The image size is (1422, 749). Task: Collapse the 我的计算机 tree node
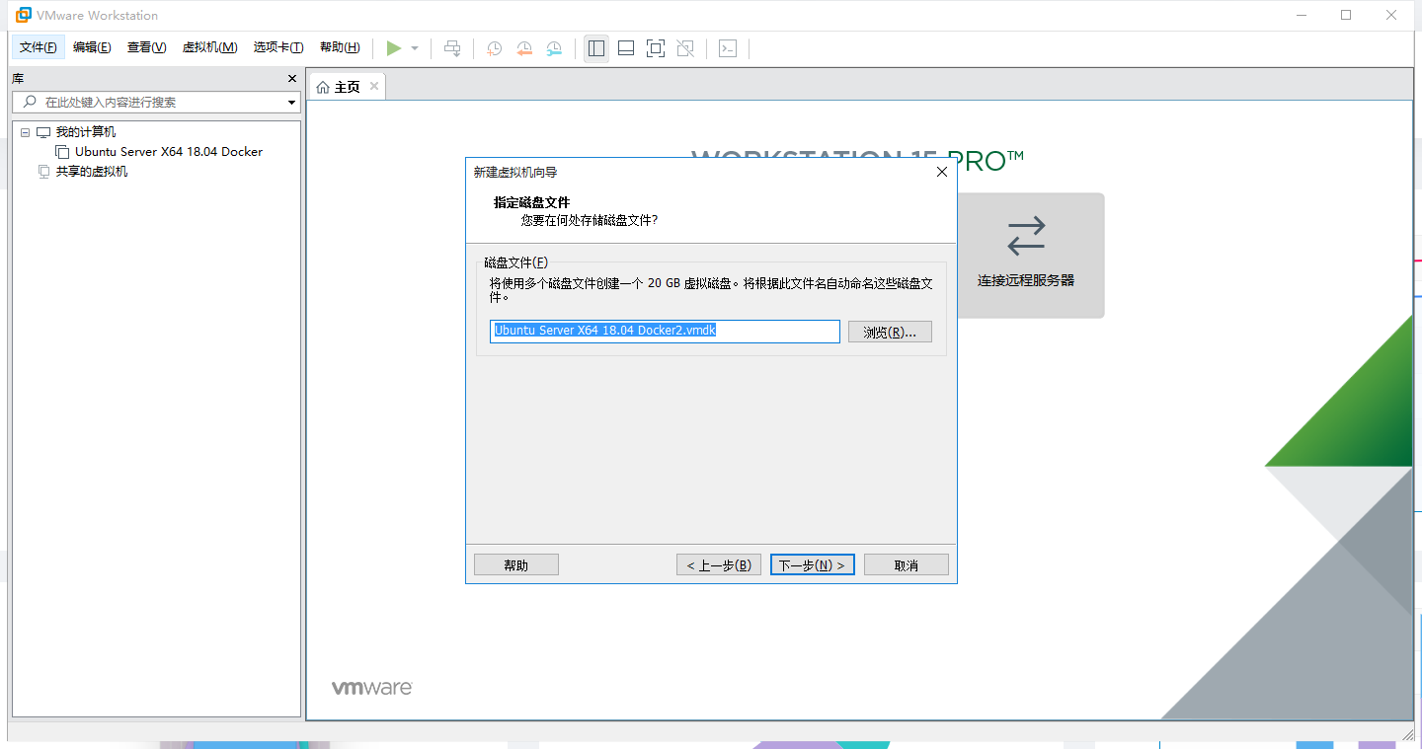coord(25,132)
